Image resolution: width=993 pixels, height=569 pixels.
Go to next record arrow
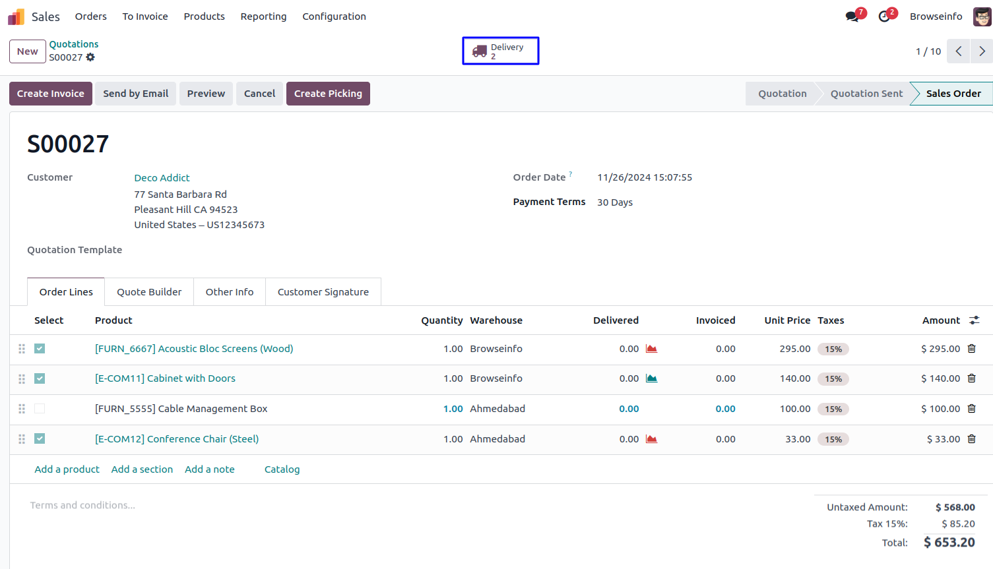point(982,51)
